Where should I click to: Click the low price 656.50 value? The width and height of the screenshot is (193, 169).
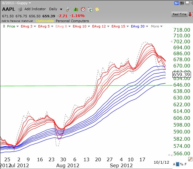pyautogui.click(x=35, y=16)
